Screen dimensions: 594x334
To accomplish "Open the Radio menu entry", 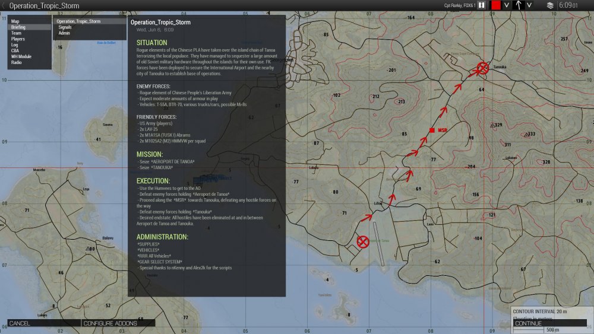I will click(17, 62).
